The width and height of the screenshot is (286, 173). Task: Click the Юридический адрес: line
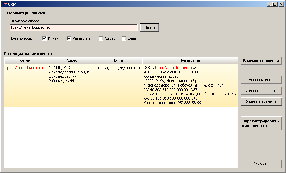[162, 76]
